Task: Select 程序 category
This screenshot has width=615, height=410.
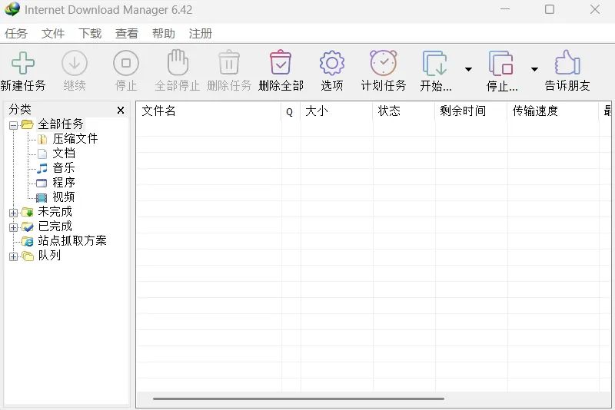Action: [64, 182]
